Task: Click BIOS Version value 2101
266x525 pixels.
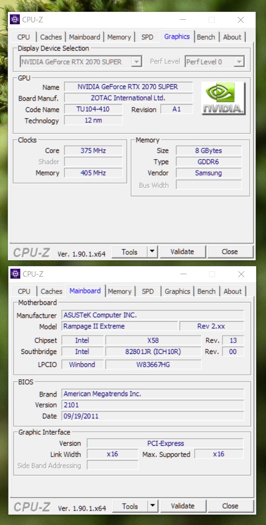Action: 153,405
